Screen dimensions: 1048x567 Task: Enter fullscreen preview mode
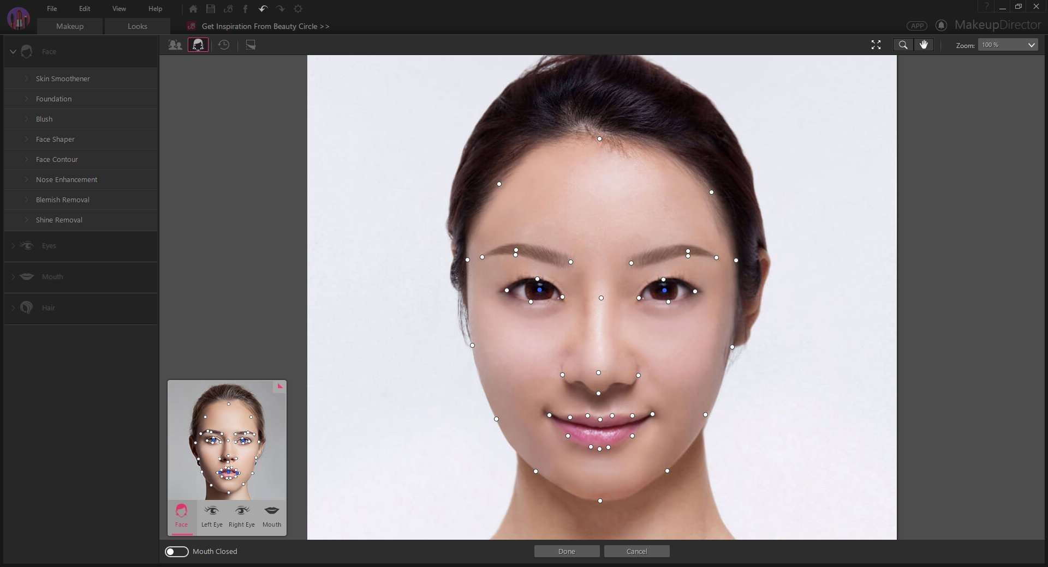coord(876,45)
